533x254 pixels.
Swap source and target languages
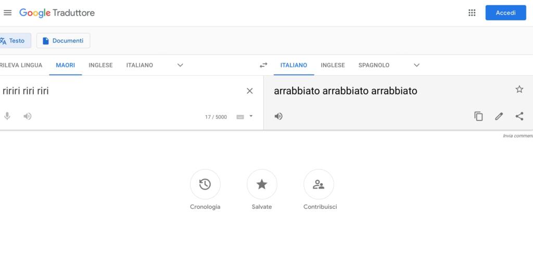pyautogui.click(x=263, y=65)
